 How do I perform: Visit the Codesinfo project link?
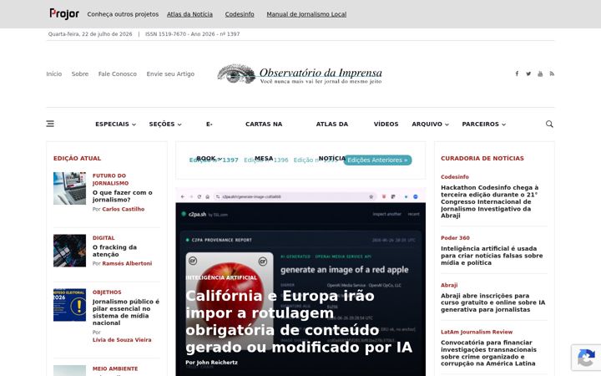[240, 14]
